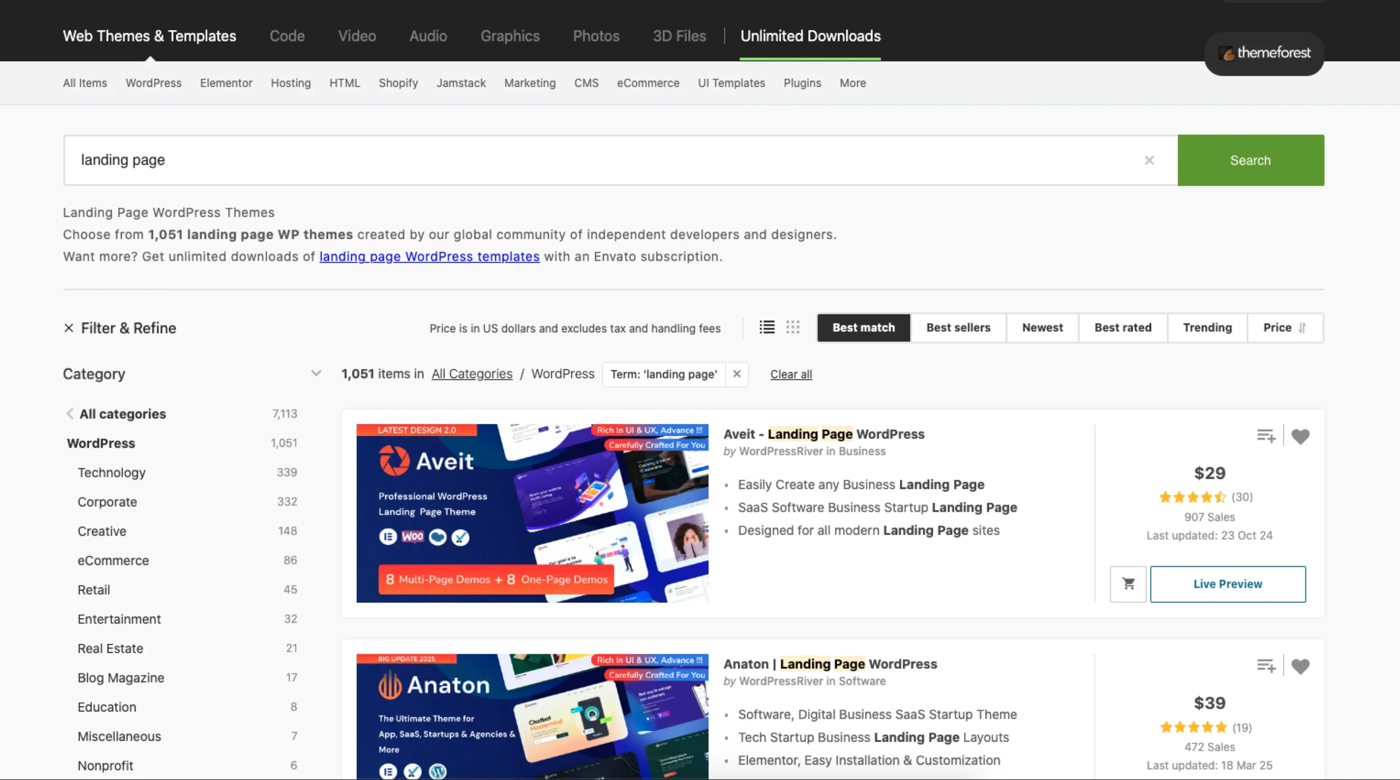
Task: Add Aveit to a collection
Action: 1266,436
